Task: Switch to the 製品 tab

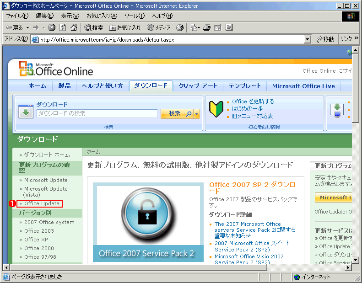Action: tap(65, 86)
